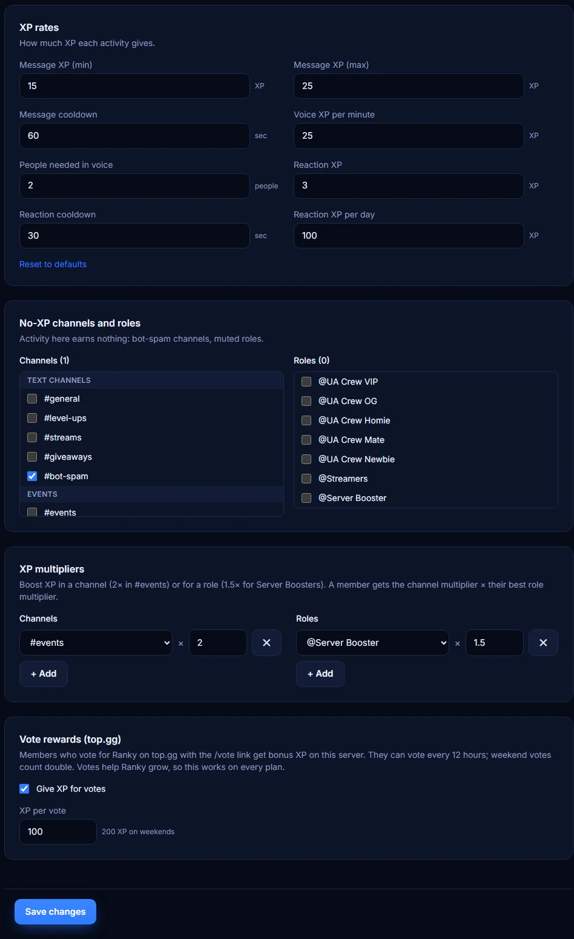Check the @UA Crew Homie role
The image size is (574, 939).
(306, 420)
